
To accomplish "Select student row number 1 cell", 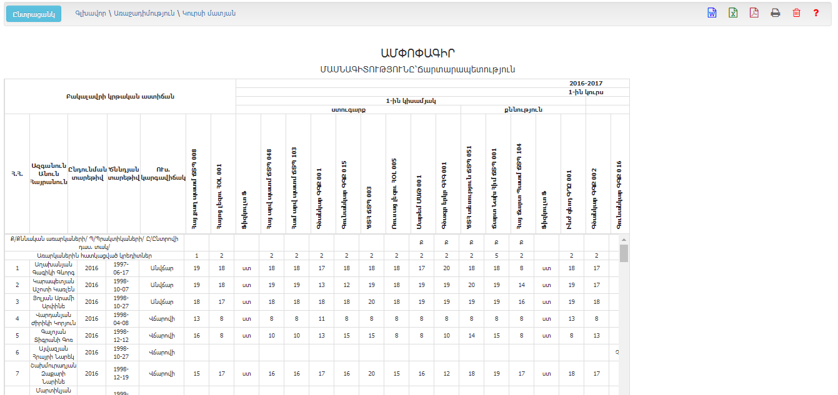I will 17,268.
